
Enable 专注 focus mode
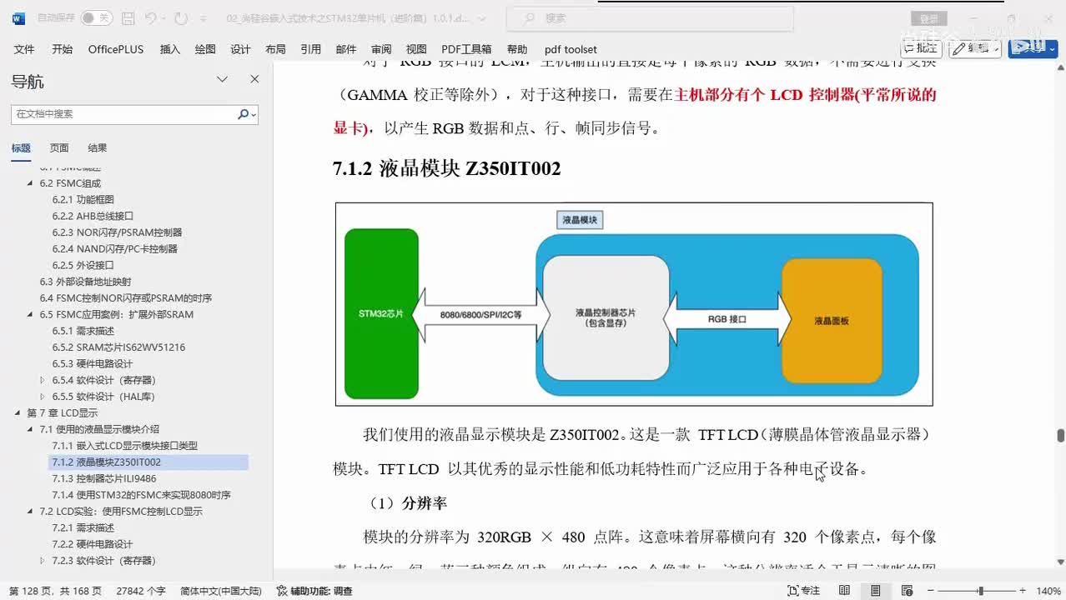(804, 591)
